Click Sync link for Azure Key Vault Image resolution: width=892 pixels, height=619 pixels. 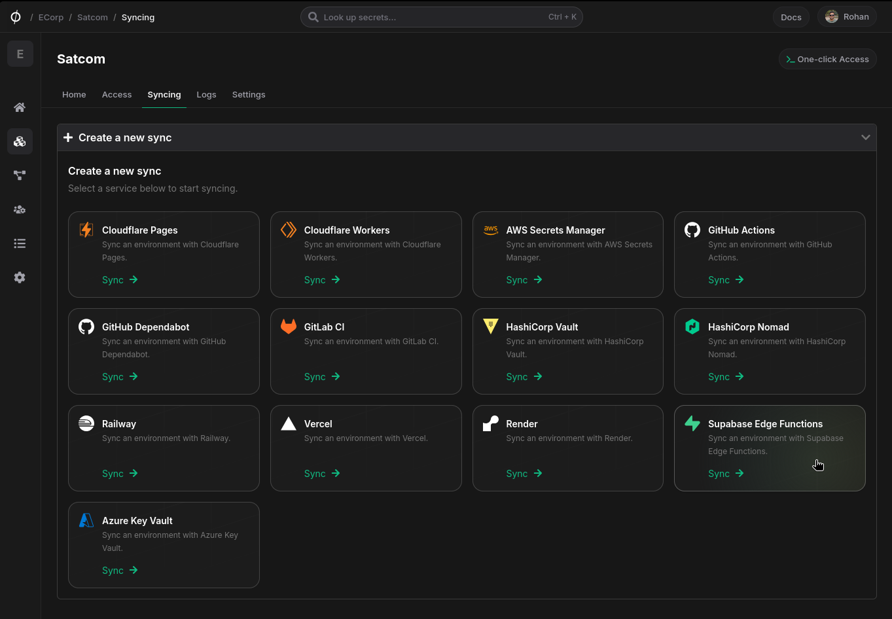(120, 571)
